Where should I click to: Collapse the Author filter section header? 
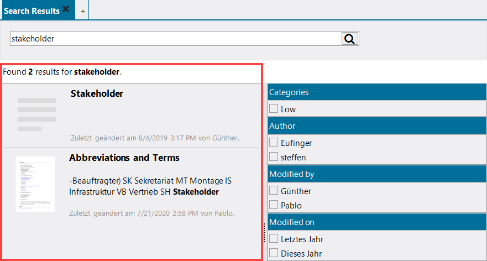tap(376, 126)
